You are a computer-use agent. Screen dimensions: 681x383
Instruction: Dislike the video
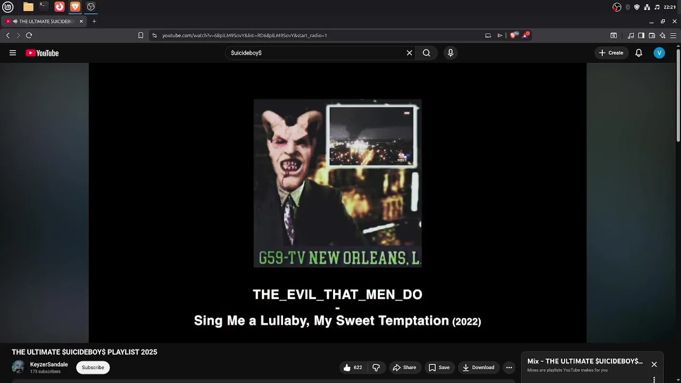tap(376, 368)
